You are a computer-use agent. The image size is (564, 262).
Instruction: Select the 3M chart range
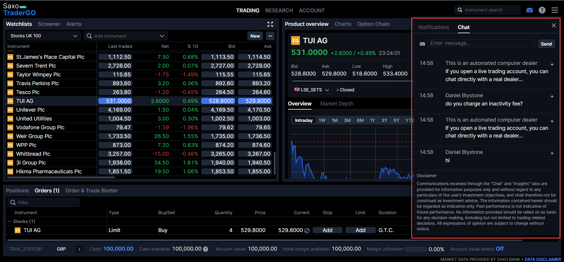point(347,120)
